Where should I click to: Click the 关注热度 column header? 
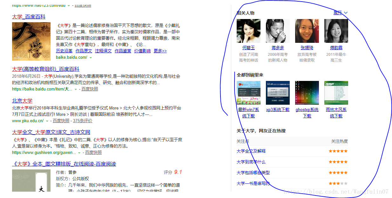click(340, 141)
